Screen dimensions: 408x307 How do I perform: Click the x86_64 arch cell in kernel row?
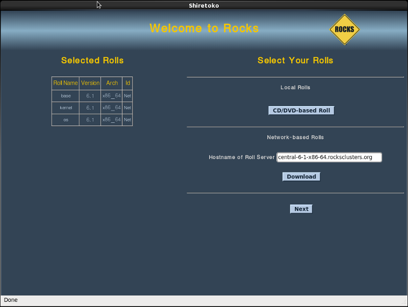pos(112,108)
